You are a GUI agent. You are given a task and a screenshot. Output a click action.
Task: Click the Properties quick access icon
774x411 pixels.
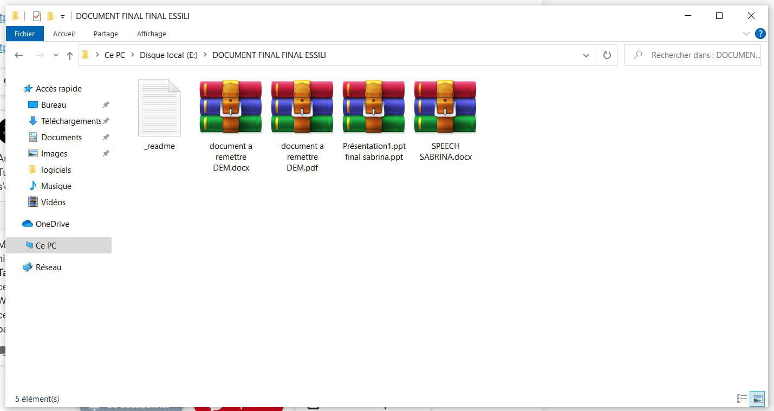coord(37,16)
